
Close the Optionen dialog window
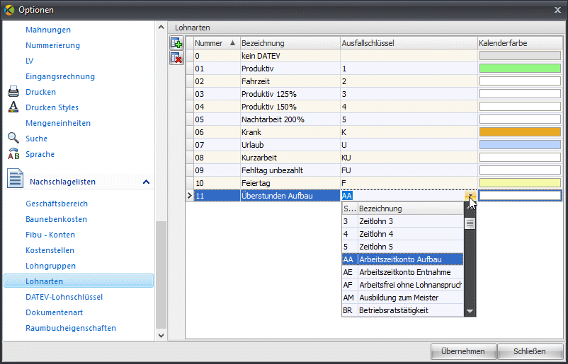tap(557, 10)
